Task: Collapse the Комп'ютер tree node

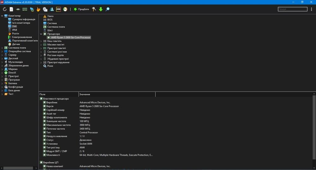Action: click(2, 16)
